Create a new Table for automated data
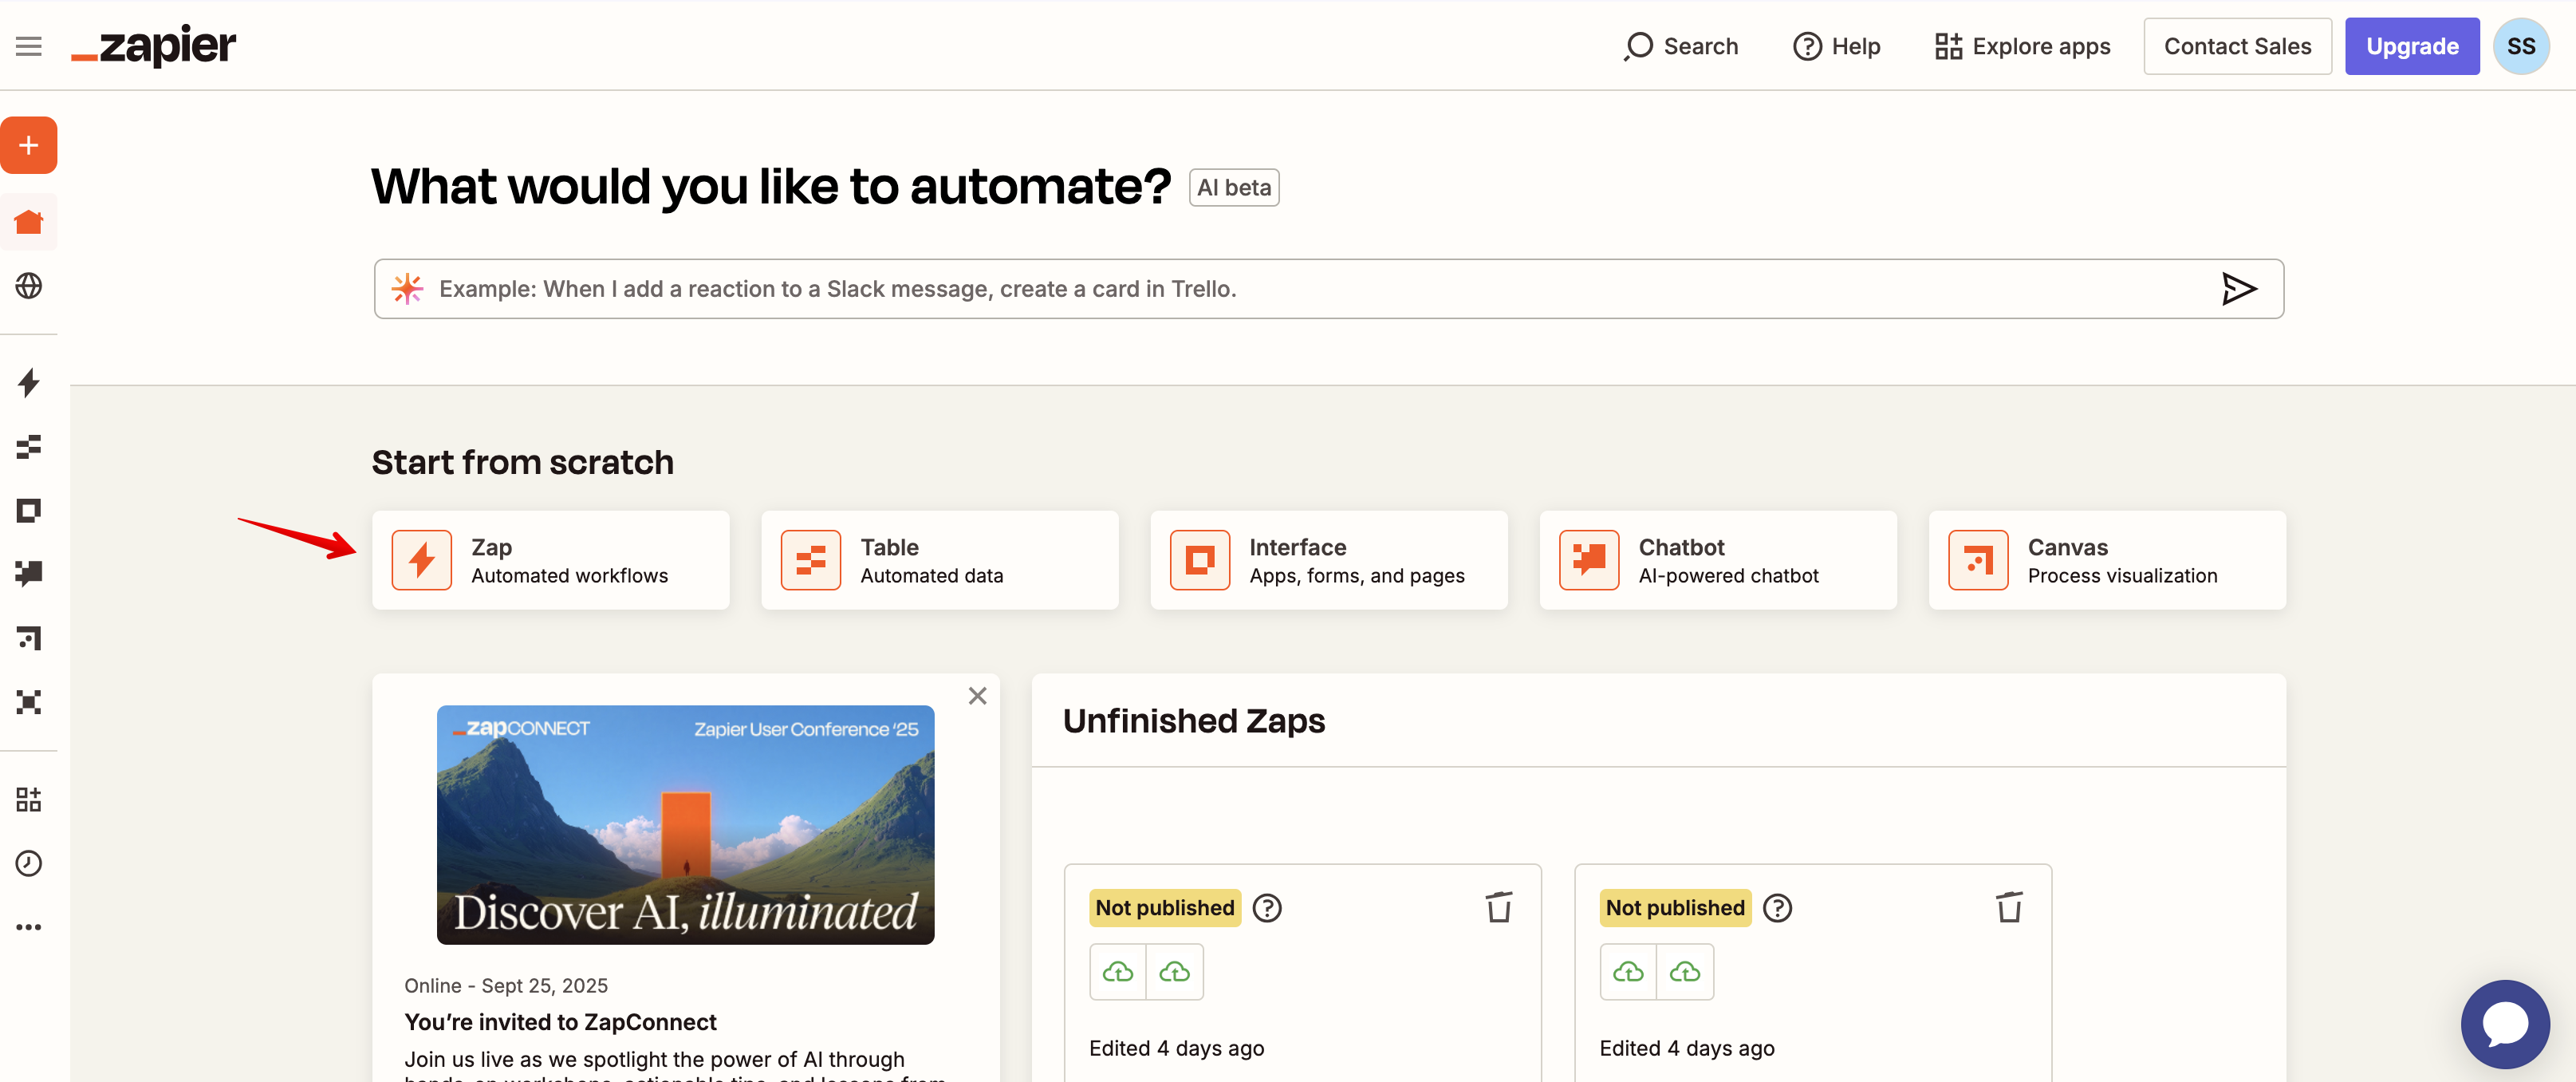 point(939,560)
